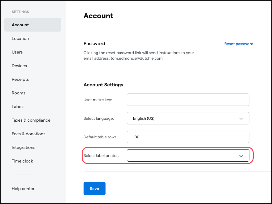The height and width of the screenshot is (204, 272).
Task: Open Rooms settings
Action: click(19, 93)
